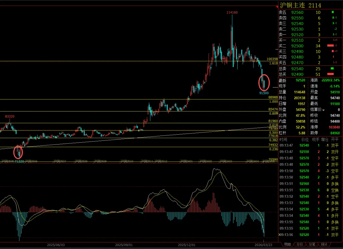The width and height of the screenshot is (343, 249).
Task: Click the 涨跌 value -2220/2.34%
Action: pos(330,80)
